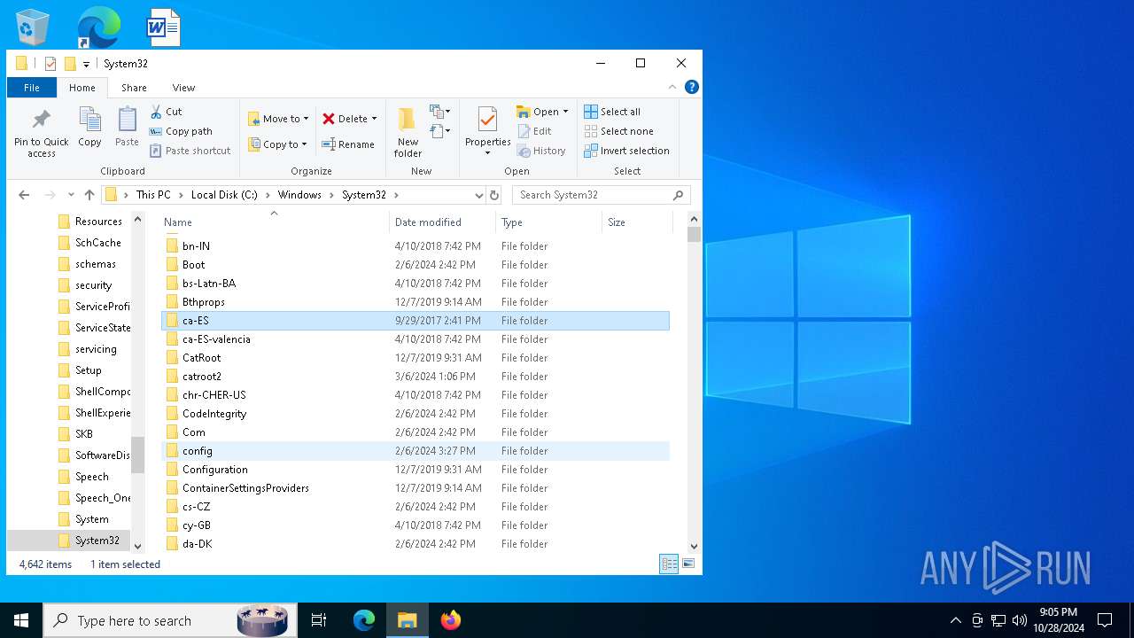Click Local Disk (C:) breadcrumb

[225, 195]
